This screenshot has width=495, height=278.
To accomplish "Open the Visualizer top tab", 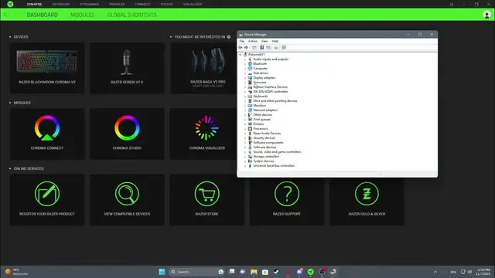I will click(x=193, y=5).
